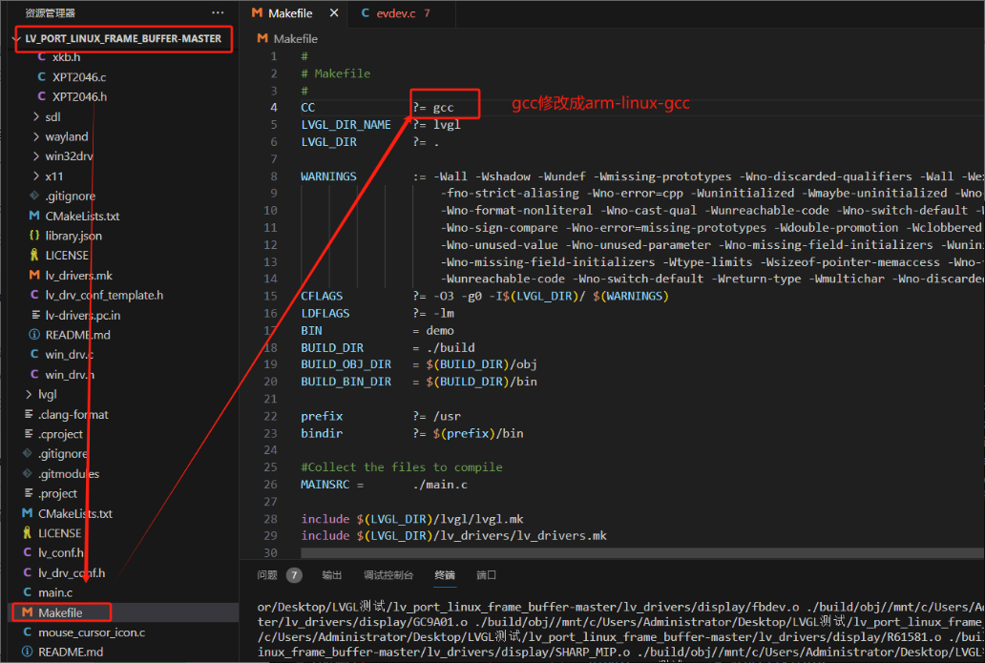Click the 资源管理器 explorer title
Viewport: 985px width, 663px height.
coord(50,12)
